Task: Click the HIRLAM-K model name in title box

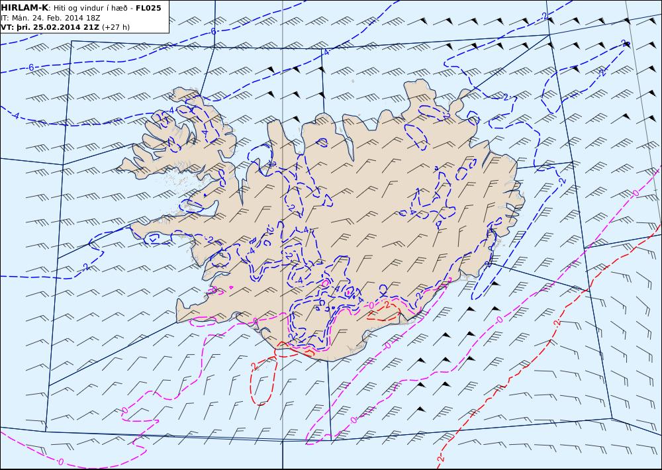Action: 24,8
